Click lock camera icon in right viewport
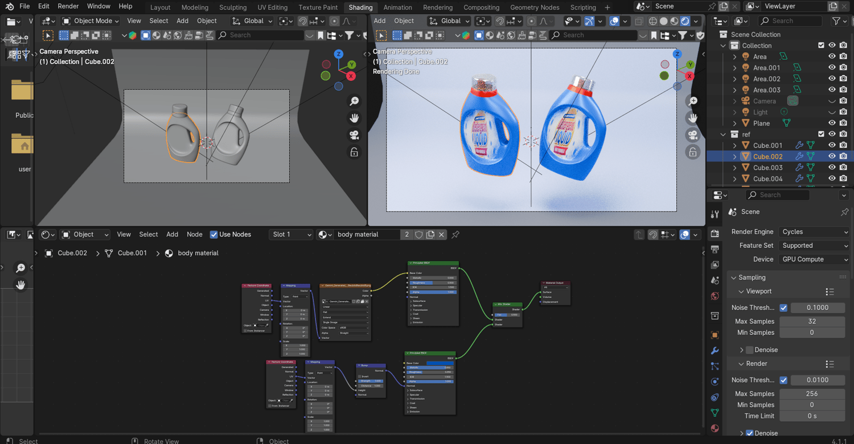 [x=693, y=152]
